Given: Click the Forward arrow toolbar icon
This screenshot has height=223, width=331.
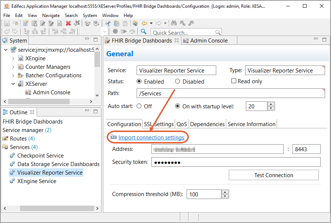Looking at the screenshot, I should pyautogui.click(x=158, y=23).
